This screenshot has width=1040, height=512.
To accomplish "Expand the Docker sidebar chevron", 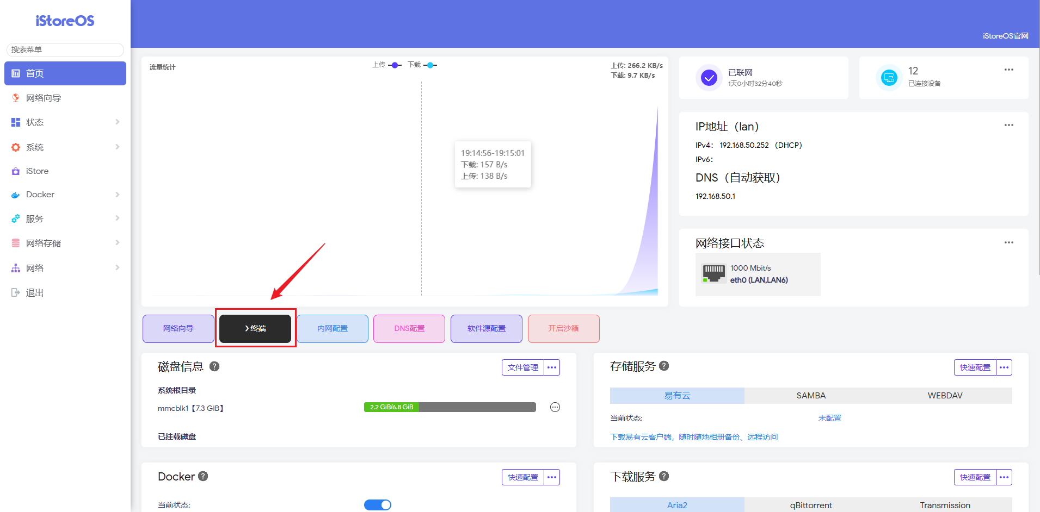I will point(118,195).
